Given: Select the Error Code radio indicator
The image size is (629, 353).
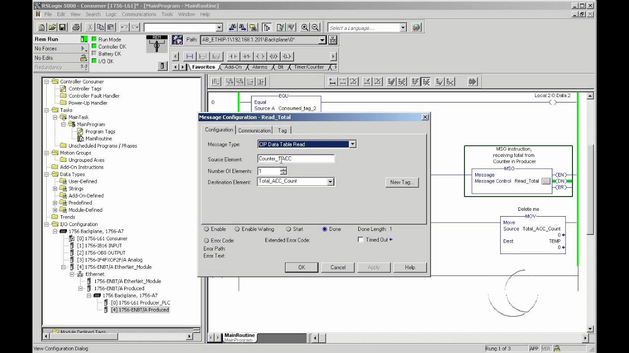Looking at the screenshot, I should (x=206, y=241).
